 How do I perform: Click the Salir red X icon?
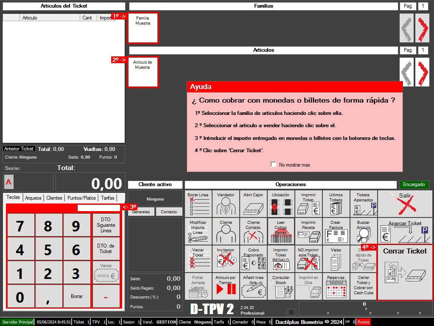click(405, 203)
